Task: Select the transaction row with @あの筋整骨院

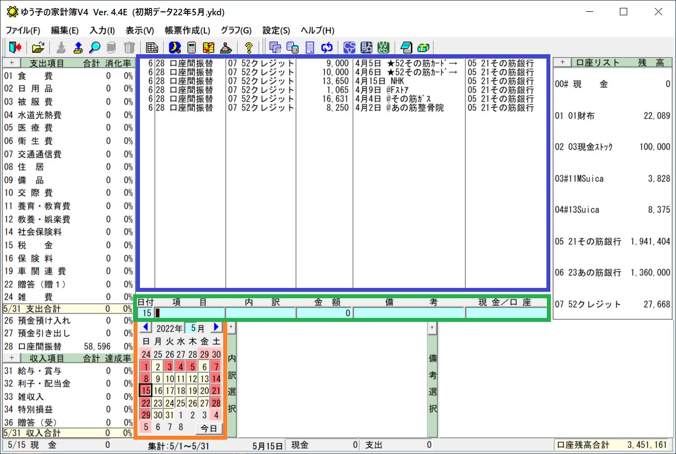Action: pos(343,107)
